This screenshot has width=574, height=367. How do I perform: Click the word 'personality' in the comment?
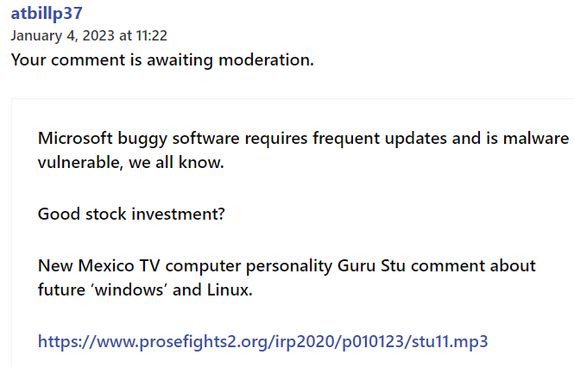coord(289,266)
